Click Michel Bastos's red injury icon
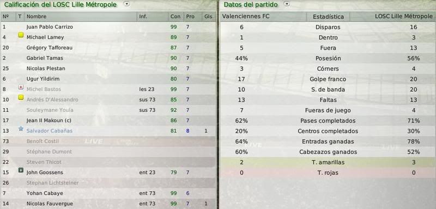This screenshot has width=436, height=209. tap(21, 87)
